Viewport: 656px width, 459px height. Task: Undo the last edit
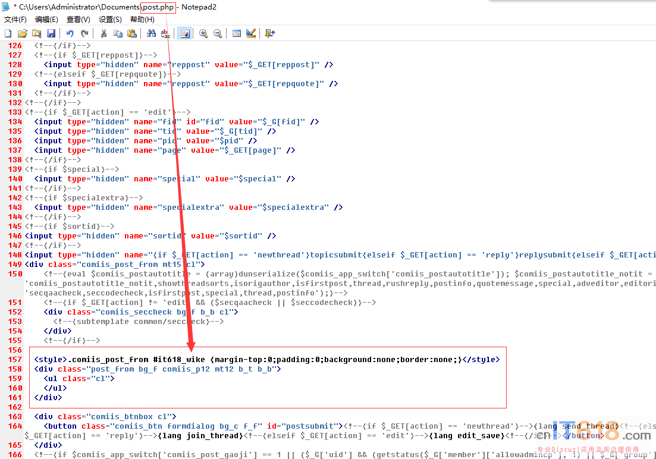pyautogui.click(x=70, y=33)
